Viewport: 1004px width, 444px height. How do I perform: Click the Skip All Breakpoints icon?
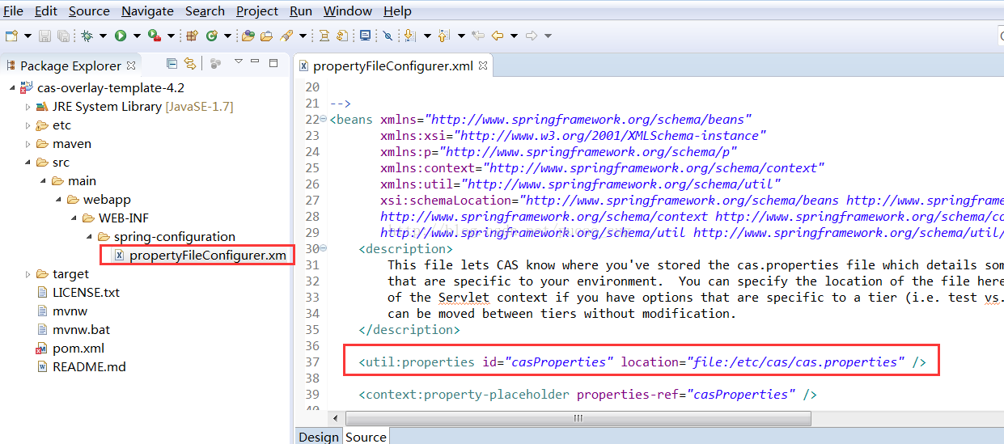click(x=388, y=36)
